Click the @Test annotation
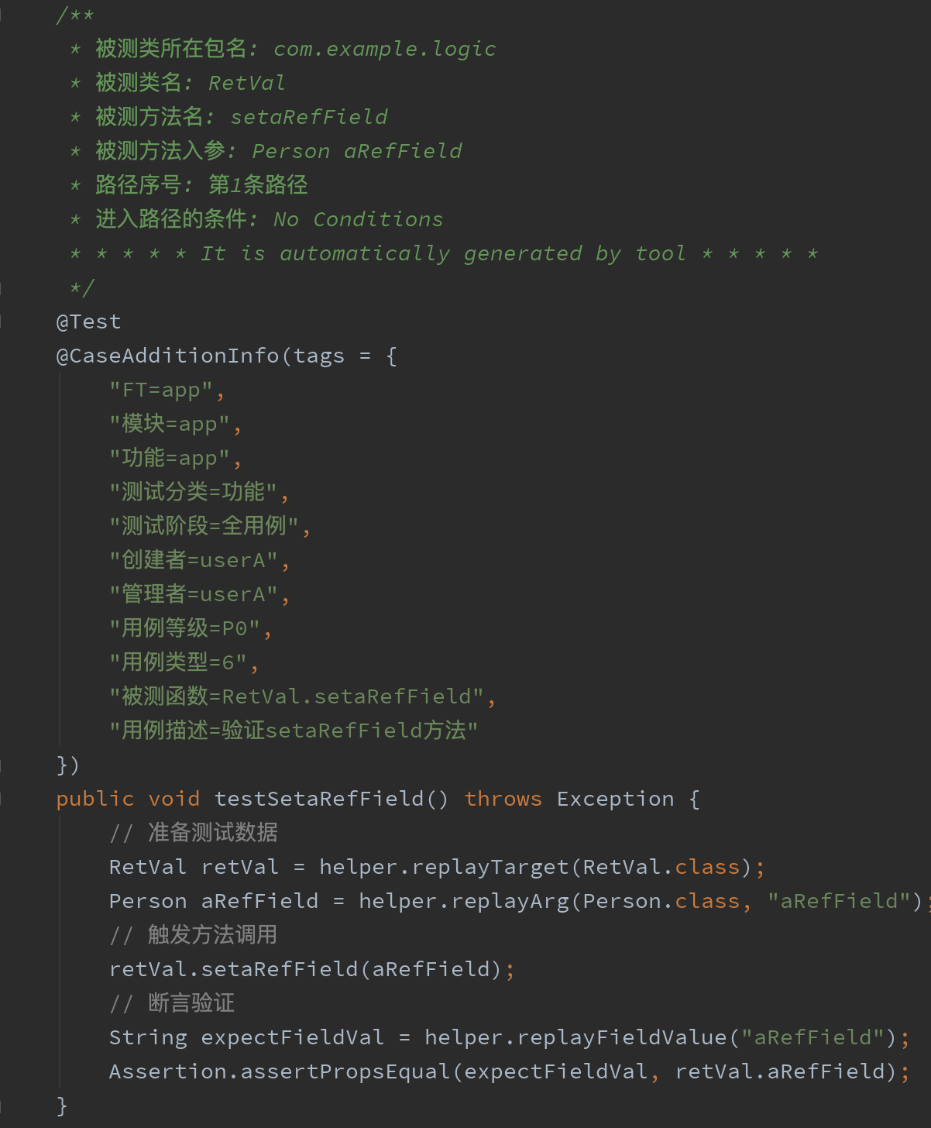Image resolution: width=931 pixels, height=1128 pixels. [88, 322]
